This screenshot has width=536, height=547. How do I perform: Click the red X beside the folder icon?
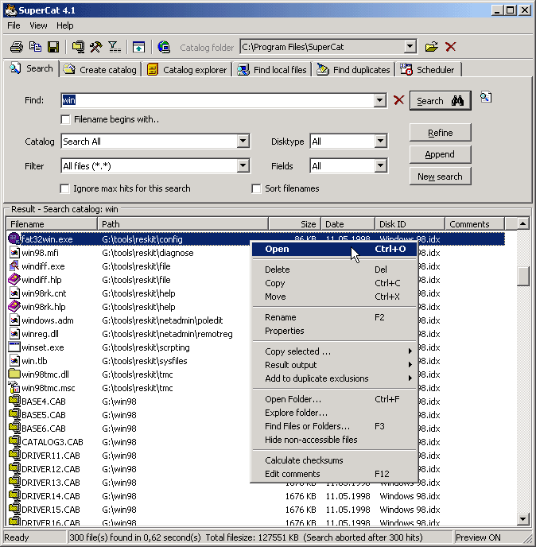450,47
